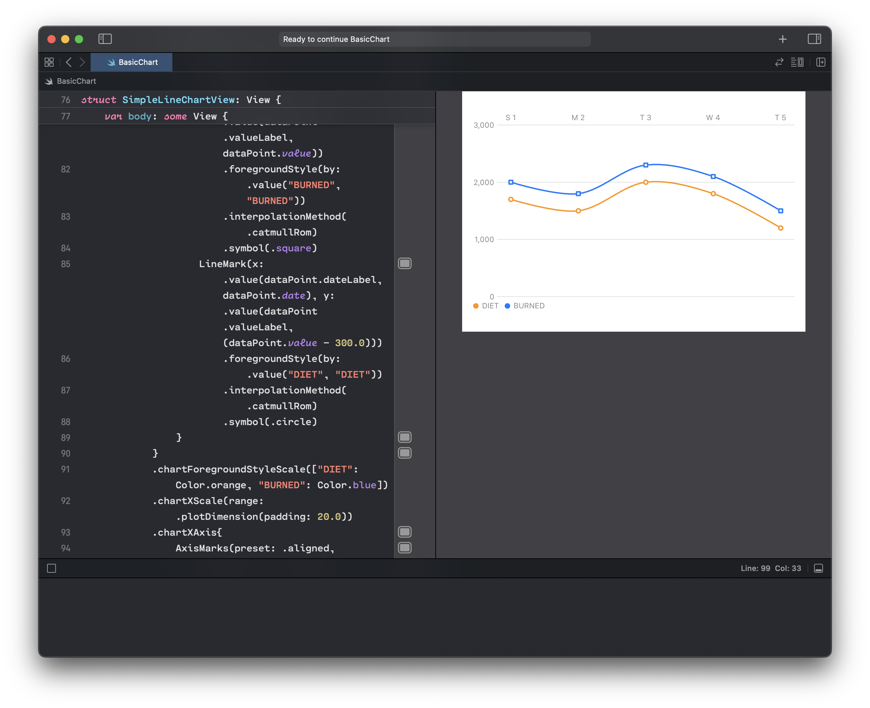This screenshot has height=708, width=870.
Task: Open the adjust editor options icon
Action: (798, 62)
